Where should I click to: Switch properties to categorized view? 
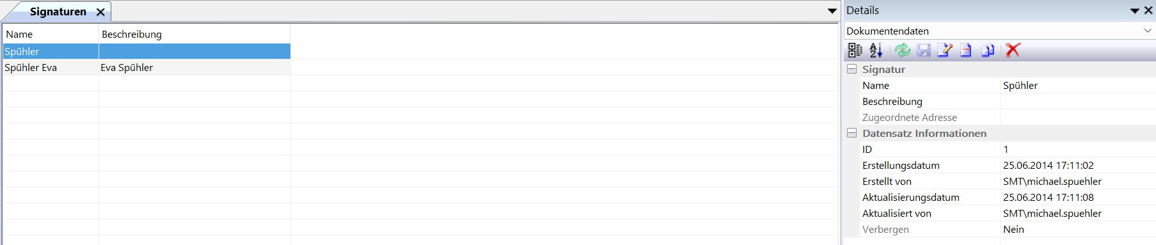(x=855, y=50)
